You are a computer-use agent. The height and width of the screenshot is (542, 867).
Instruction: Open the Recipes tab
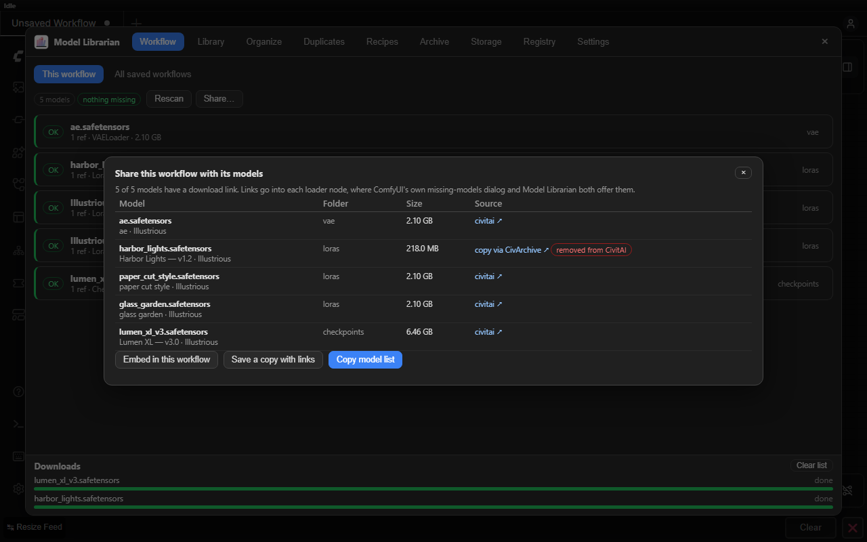coord(382,42)
